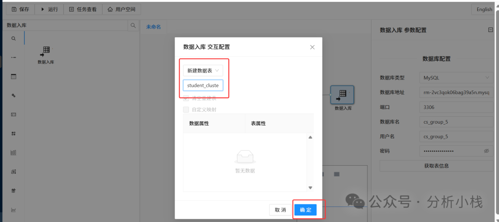Image resolution: width=499 pixels, height=222 pixels.
Task: Toggle the 清空重建表 checkbox
Action: tap(186, 98)
